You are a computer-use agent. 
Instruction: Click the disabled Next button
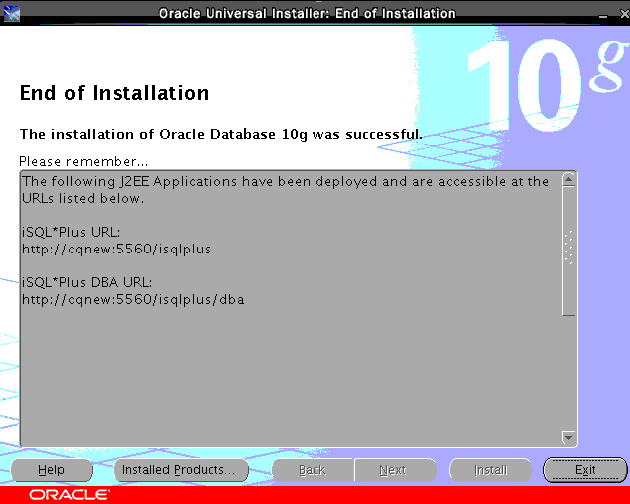395,470
